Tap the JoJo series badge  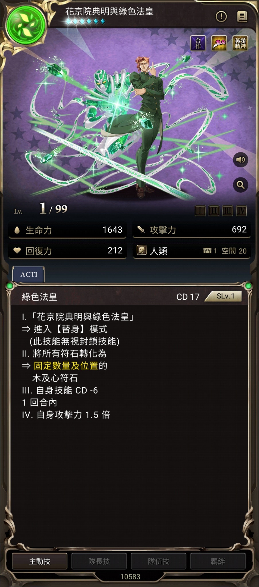pos(219,43)
